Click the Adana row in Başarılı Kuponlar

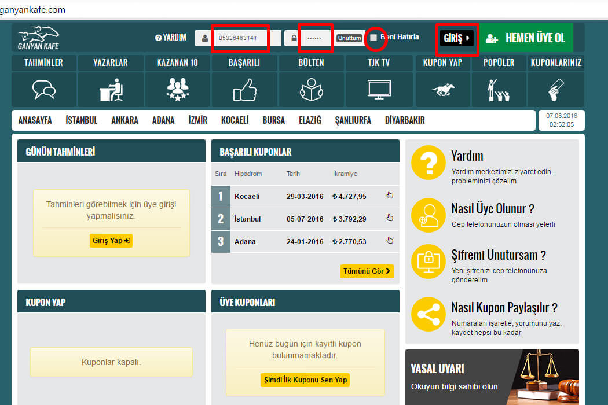[x=305, y=241]
